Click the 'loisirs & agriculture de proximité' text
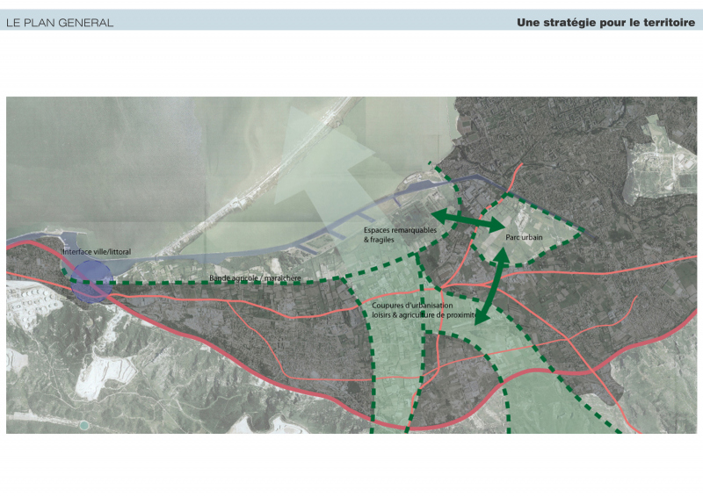 pos(424,313)
